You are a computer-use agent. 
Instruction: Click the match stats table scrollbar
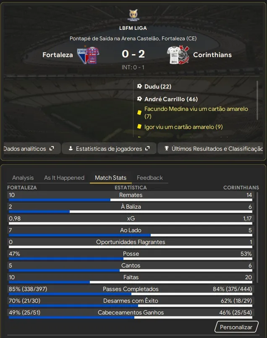pyautogui.click(x=257, y=238)
